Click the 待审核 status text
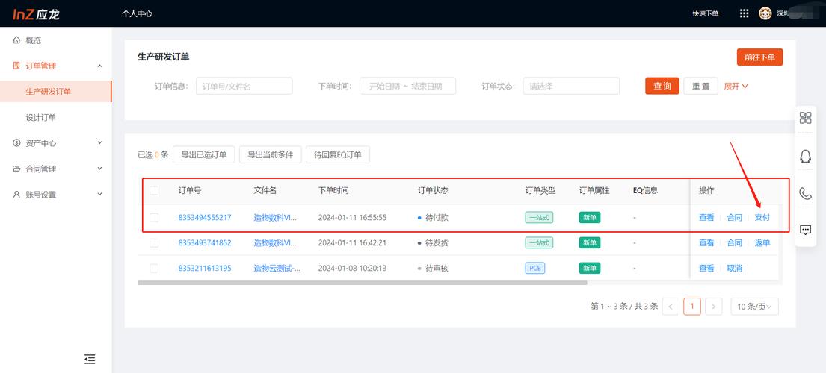 [x=437, y=268]
